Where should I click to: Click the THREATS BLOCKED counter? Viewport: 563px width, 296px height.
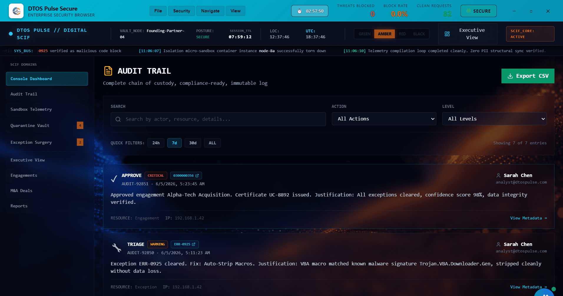click(x=356, y=11)
